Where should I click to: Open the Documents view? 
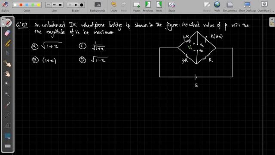[230, 6]
